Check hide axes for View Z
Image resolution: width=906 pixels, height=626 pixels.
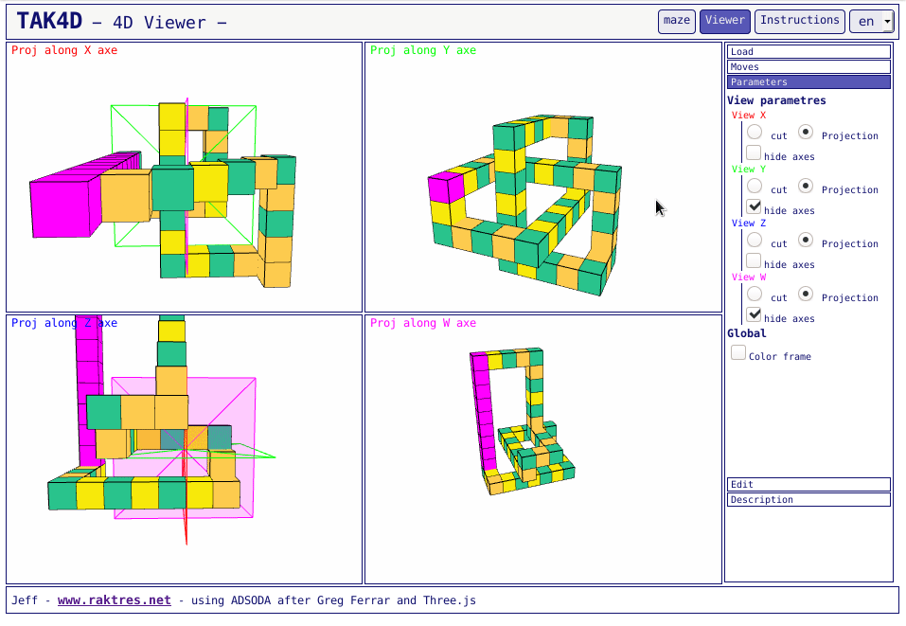click(754, 260)
